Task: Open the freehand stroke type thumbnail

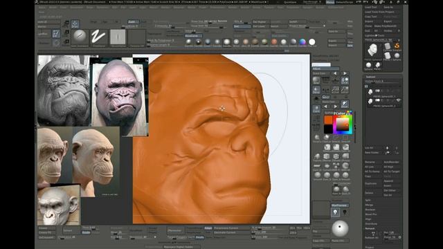Action: pyautogui.click(x=99, y=37)
